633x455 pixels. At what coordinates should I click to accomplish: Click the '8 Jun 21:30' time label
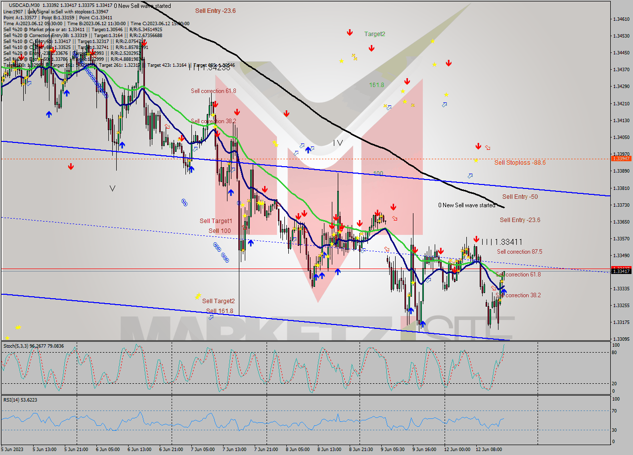point(361,450)
